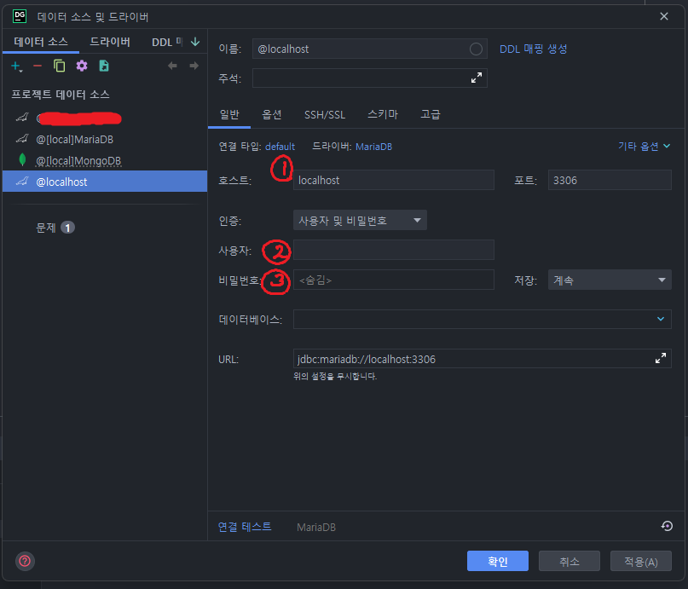688x589 pixels.
Task: Expand the URL field editor
Action: 661,358
